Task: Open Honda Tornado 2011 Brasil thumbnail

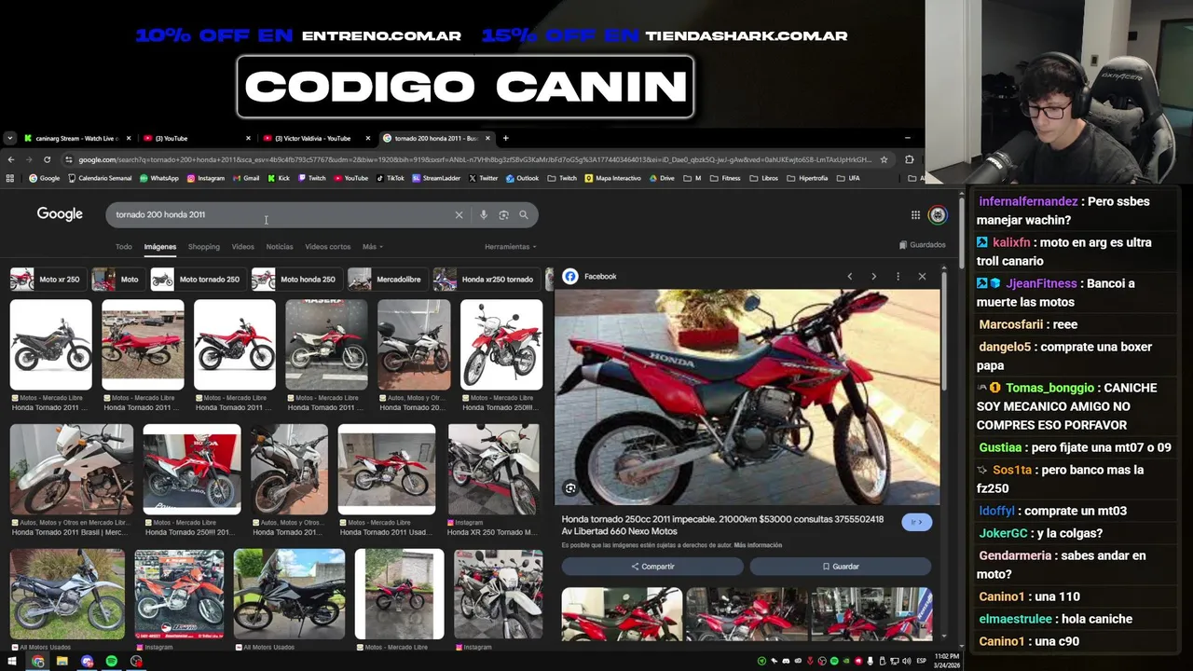Action: pyautogui.click(x=72, y=470)
